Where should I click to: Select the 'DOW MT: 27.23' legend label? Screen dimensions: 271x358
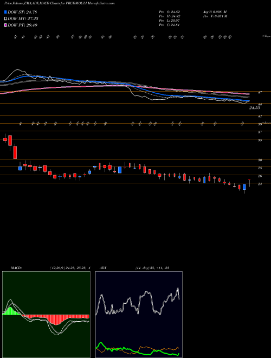pos(23,19)
